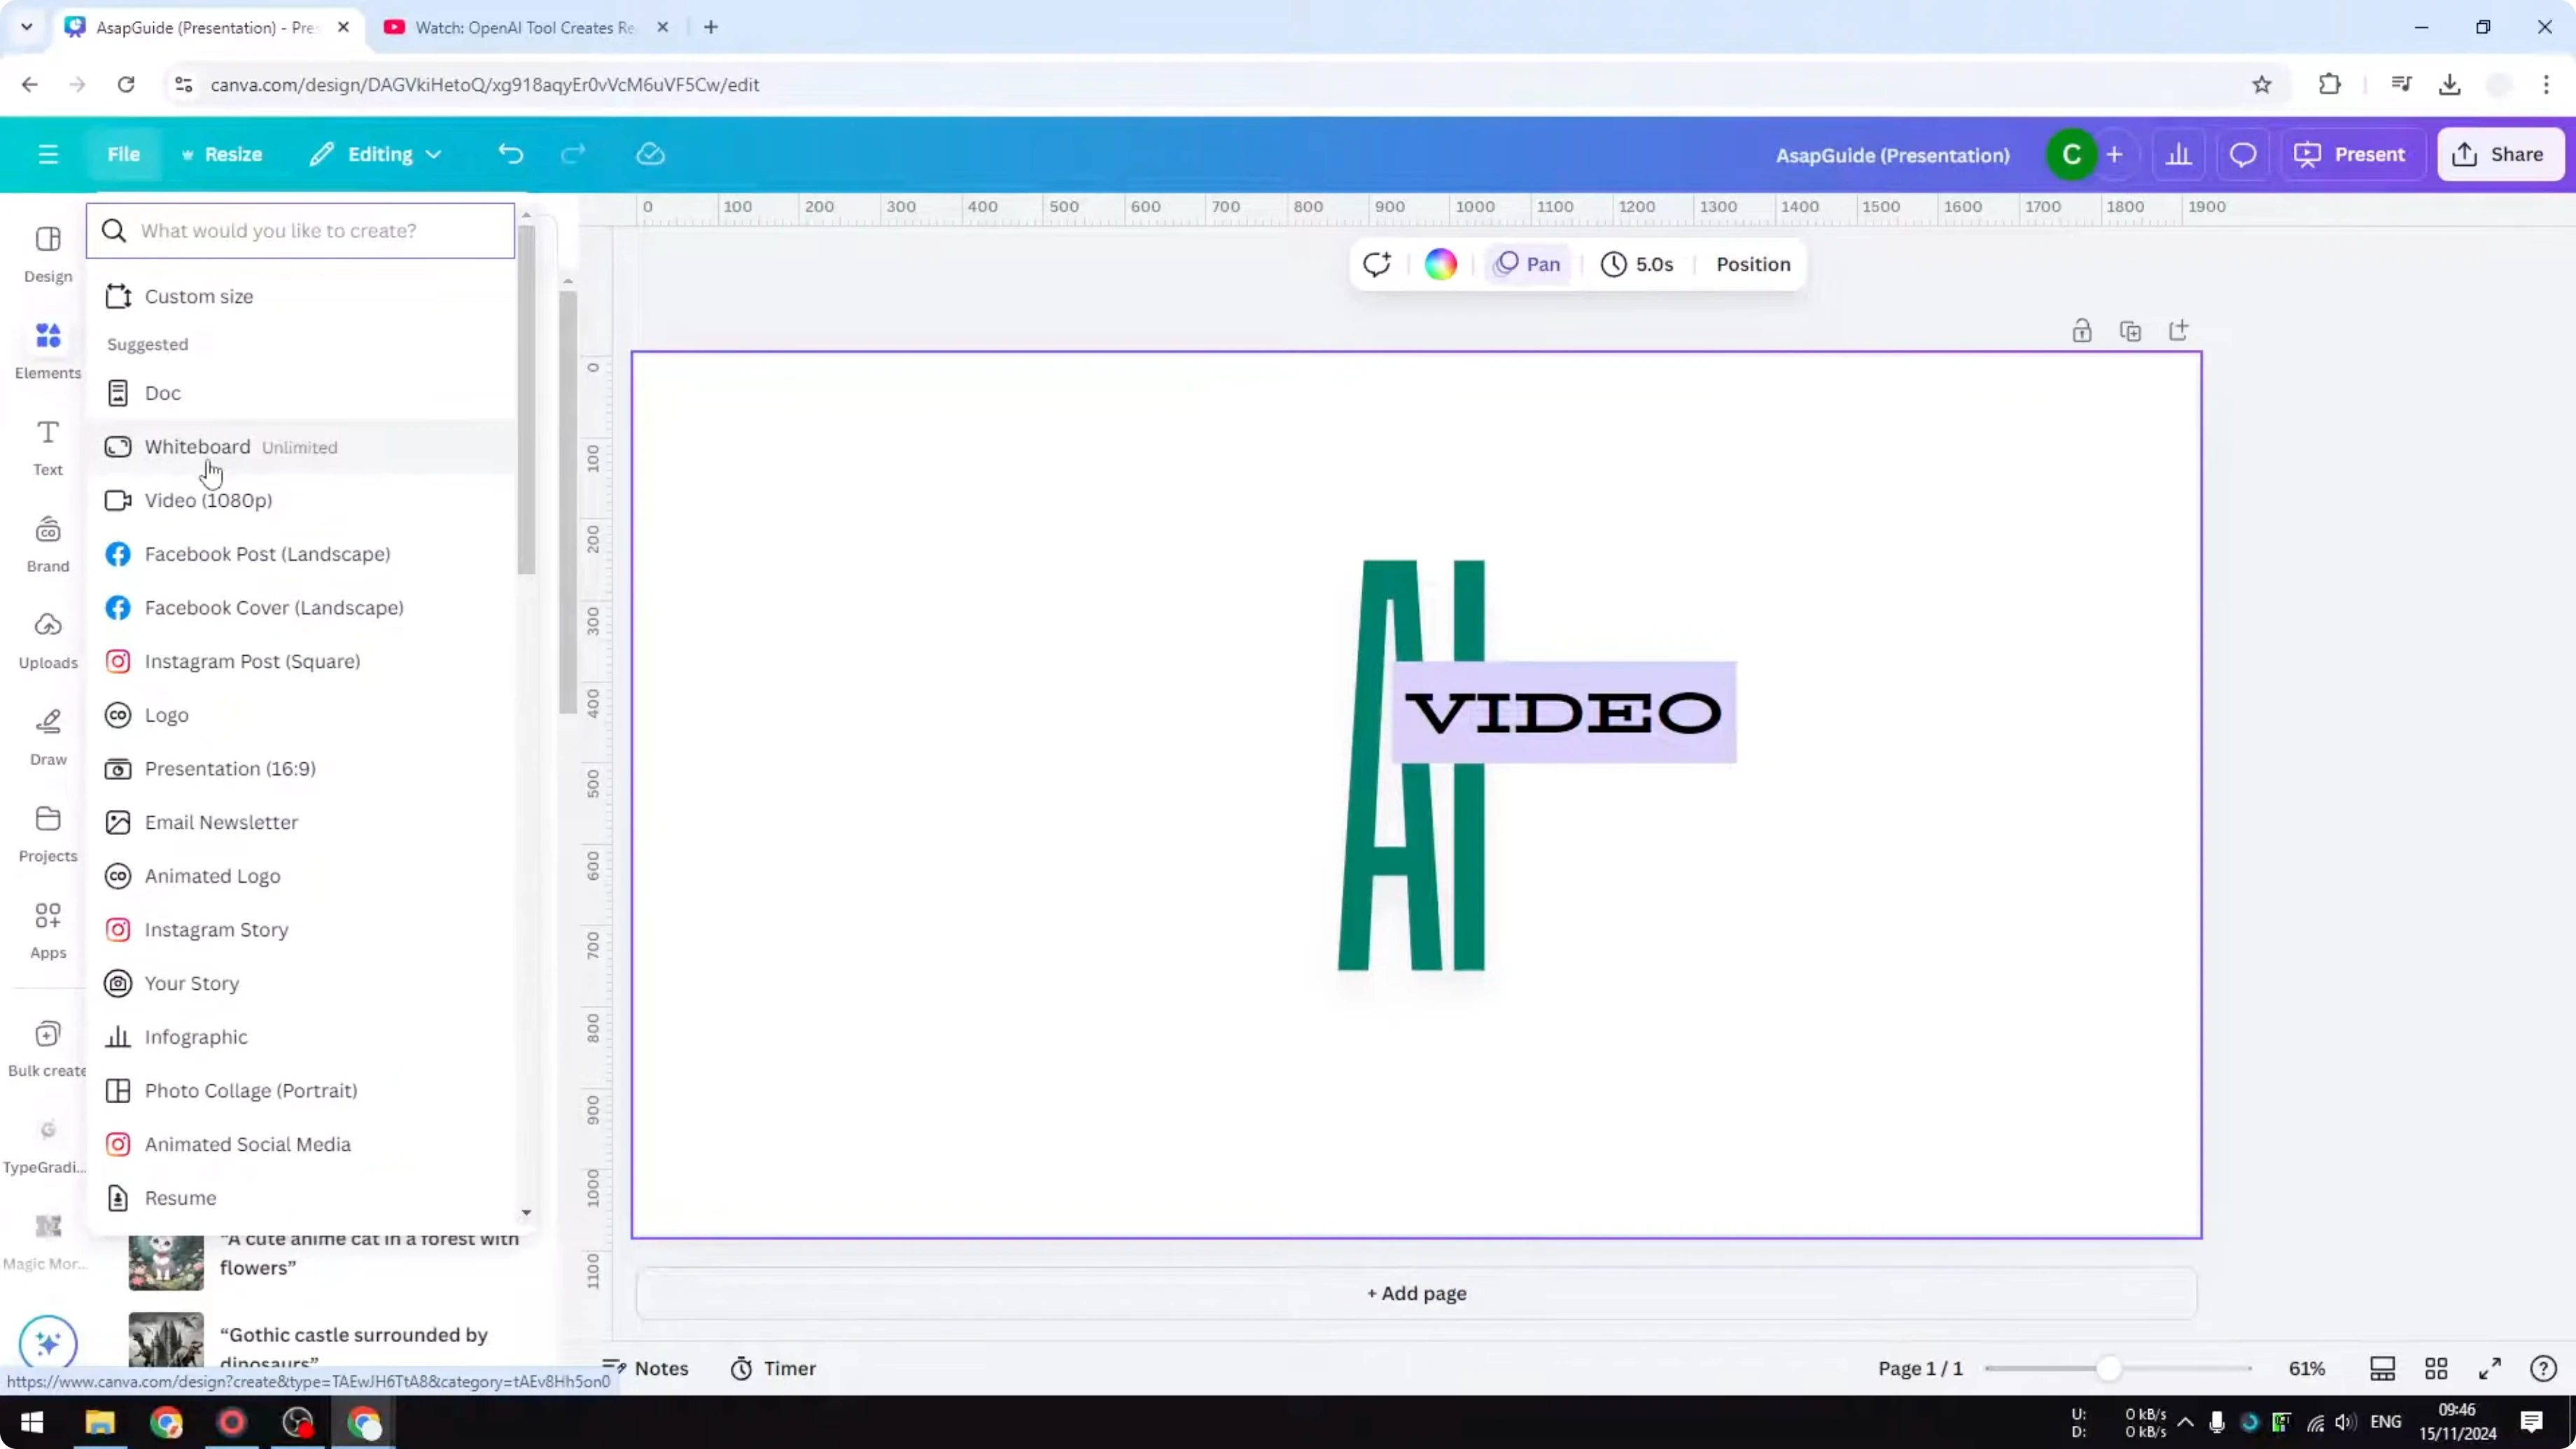Duplicate the page using the copy icon
The height and width of the screenshot is (1449, 2576).
tap(2131, 330)
